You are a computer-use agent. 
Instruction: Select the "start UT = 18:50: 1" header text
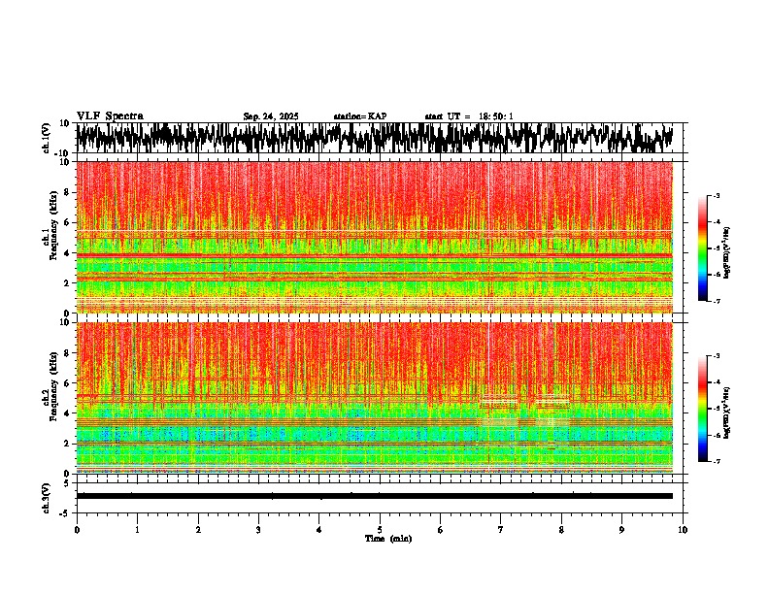[x=469, y=116]
